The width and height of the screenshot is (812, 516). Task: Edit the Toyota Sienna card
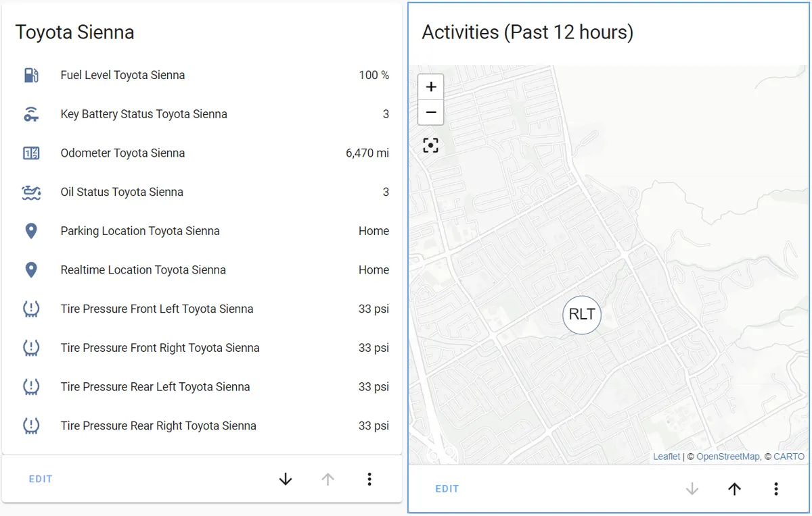[x=41, y=480]
